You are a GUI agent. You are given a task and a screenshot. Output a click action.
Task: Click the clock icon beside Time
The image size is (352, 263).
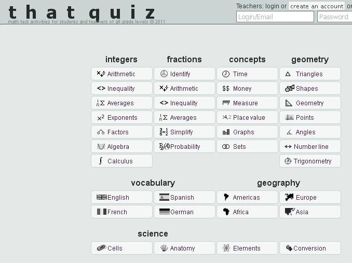click(226, 74)
